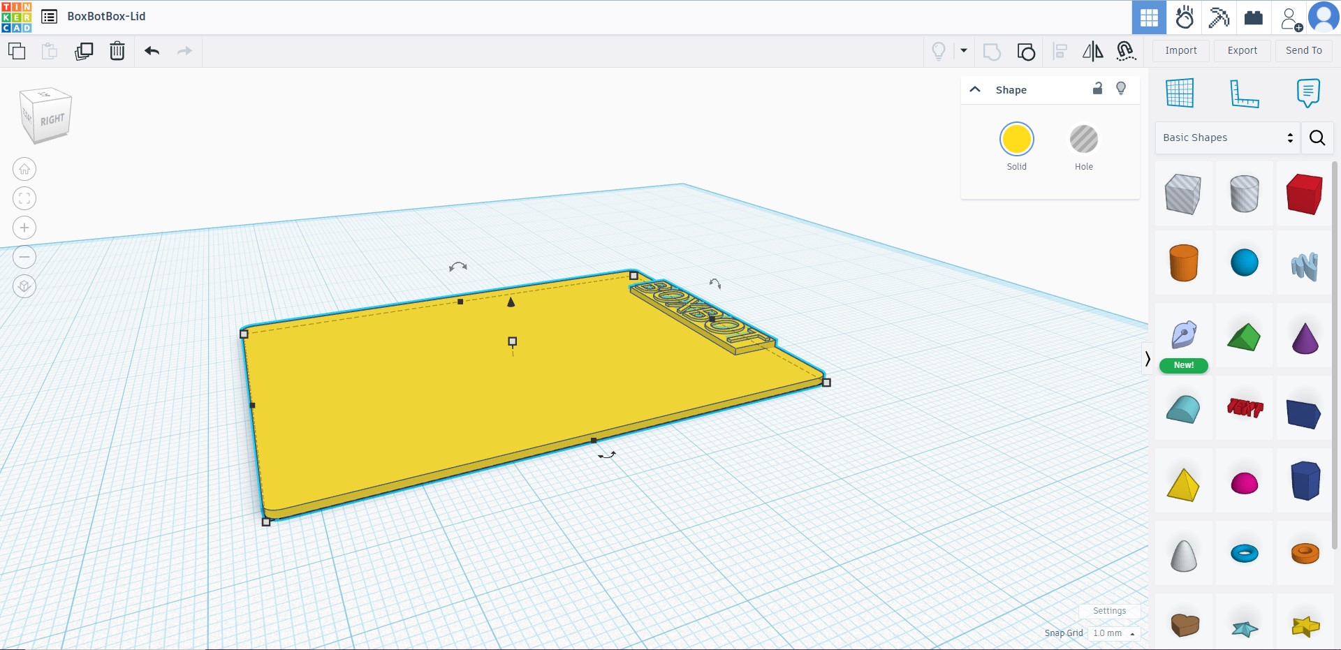Viewport: 1341px width, 650px height.
Task: Invite collaborators with add-person icon
Action: point(1291,18)
